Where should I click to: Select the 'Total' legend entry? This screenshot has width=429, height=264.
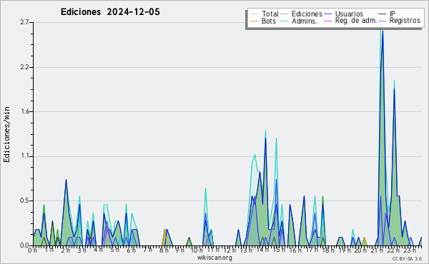pos(270,14)
